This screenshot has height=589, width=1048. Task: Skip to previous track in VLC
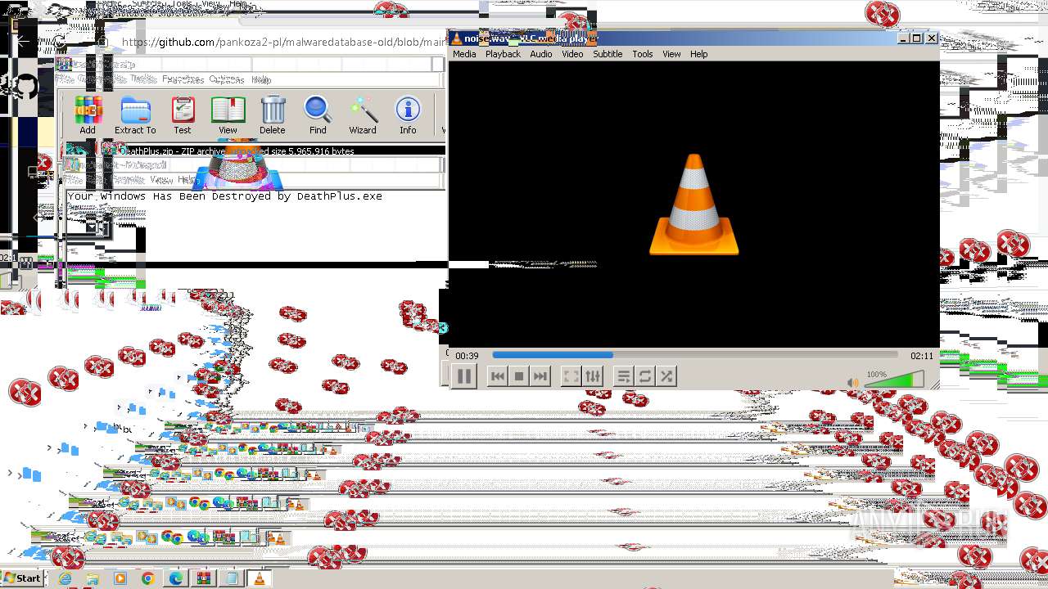click(497, 376)
